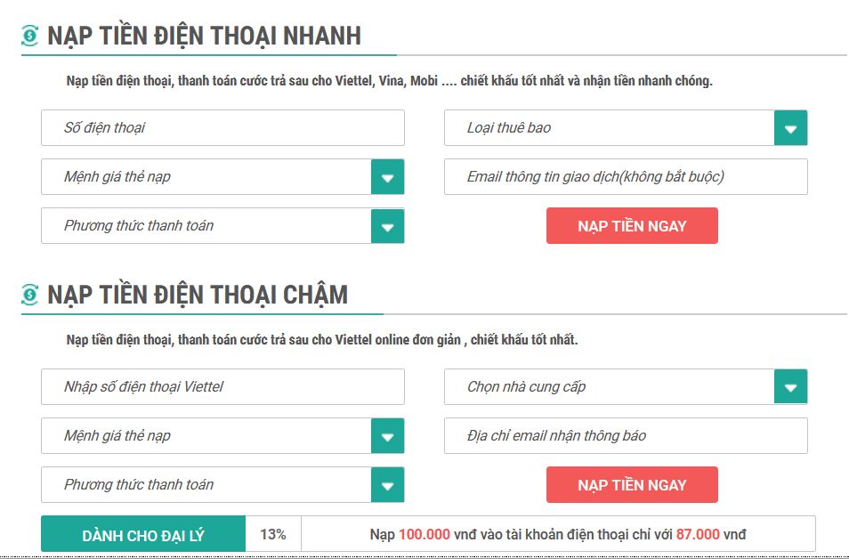Viewport: 849px width, 559px height.
Task: Open the Loại thuê bao dropdown arrow
Action: pyautogui.click(x=789, y=127)
